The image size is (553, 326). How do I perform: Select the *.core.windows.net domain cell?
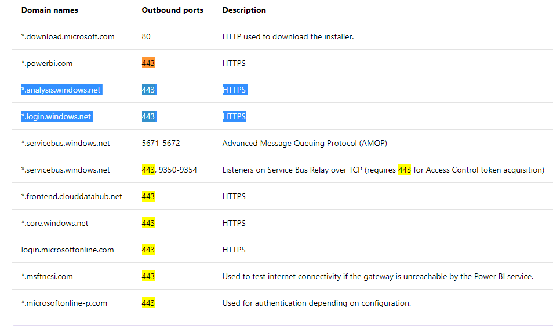tap(54, 223)
